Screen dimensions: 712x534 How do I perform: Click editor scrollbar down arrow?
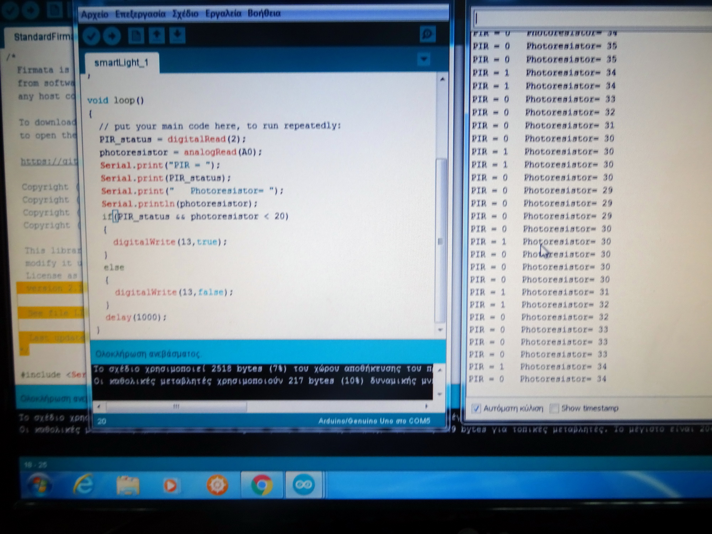click(440, 330)
